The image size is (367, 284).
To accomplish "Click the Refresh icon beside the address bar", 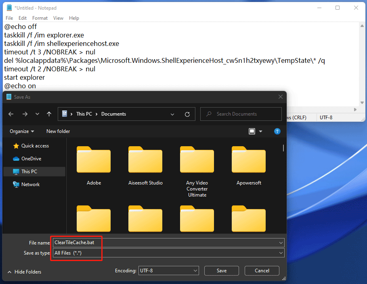I will [x=187, y=114].
